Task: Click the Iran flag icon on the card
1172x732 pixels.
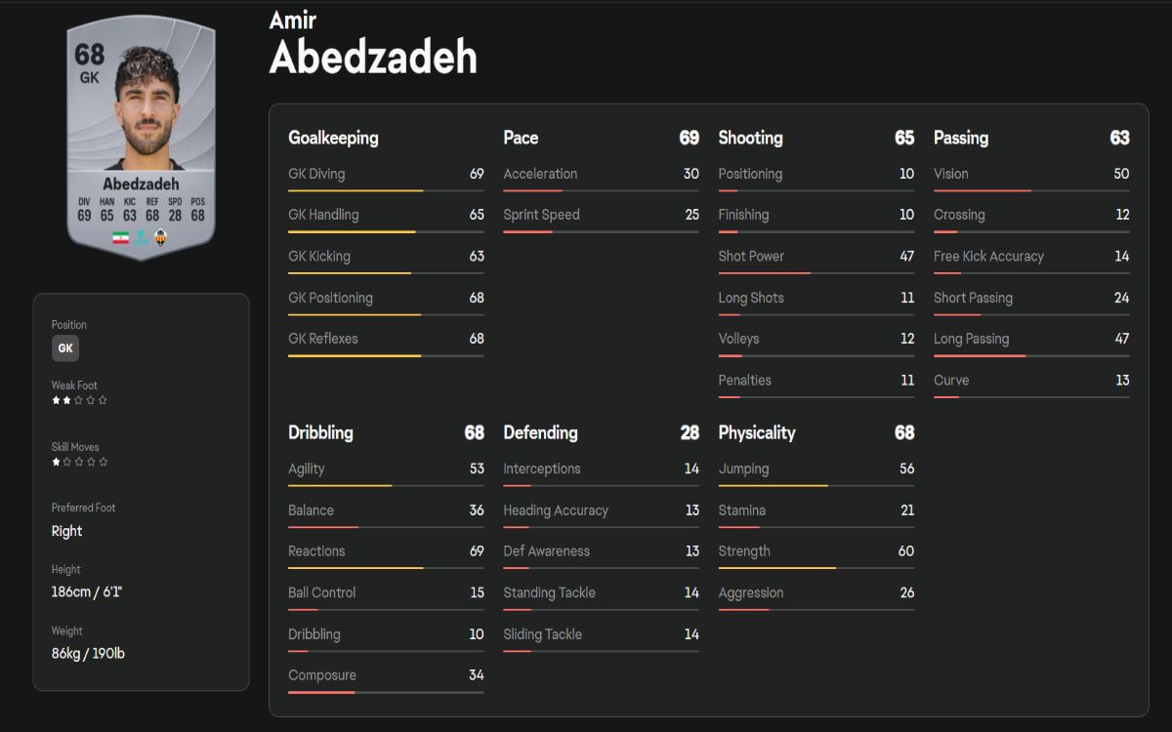Action: (121, 237)
